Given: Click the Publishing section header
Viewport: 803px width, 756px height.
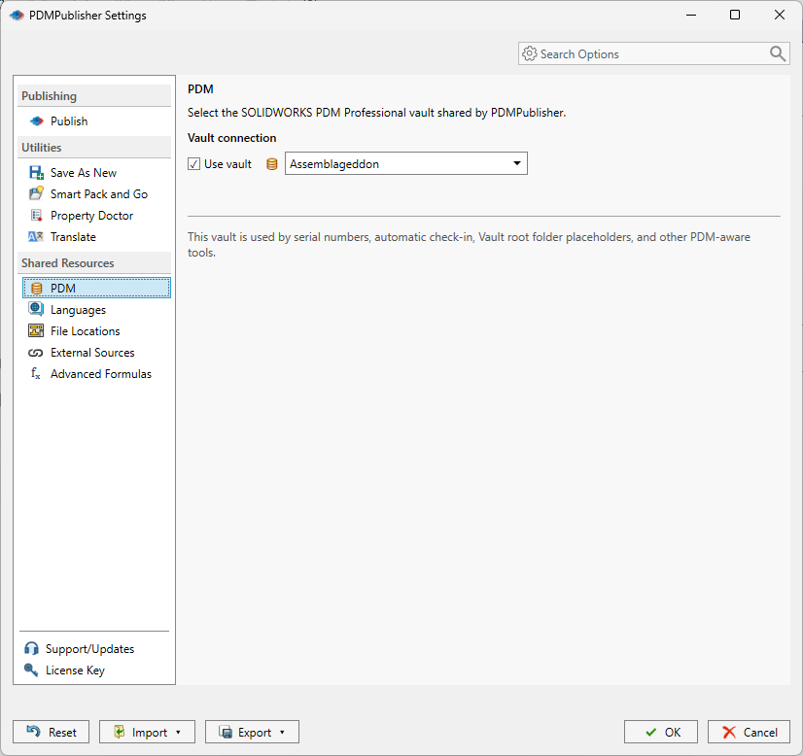Looking at the screenshot, I should click(94, 96).
